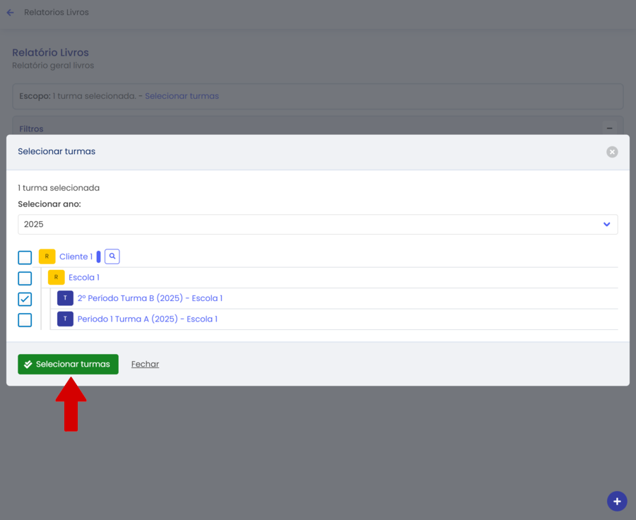Image resolution: width=636 pixels, height=520 pixels.
Task: Check the Escola 1 checkbox
Action: click(25, 278)
